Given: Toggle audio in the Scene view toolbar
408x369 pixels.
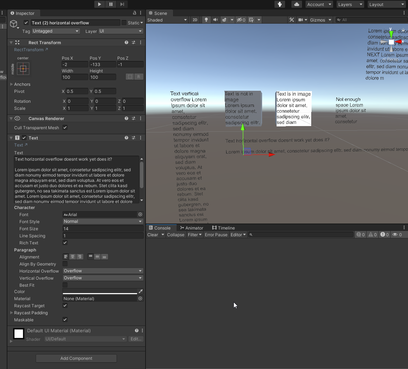Looking at the screenshot, I should click(x=215, y=20).
